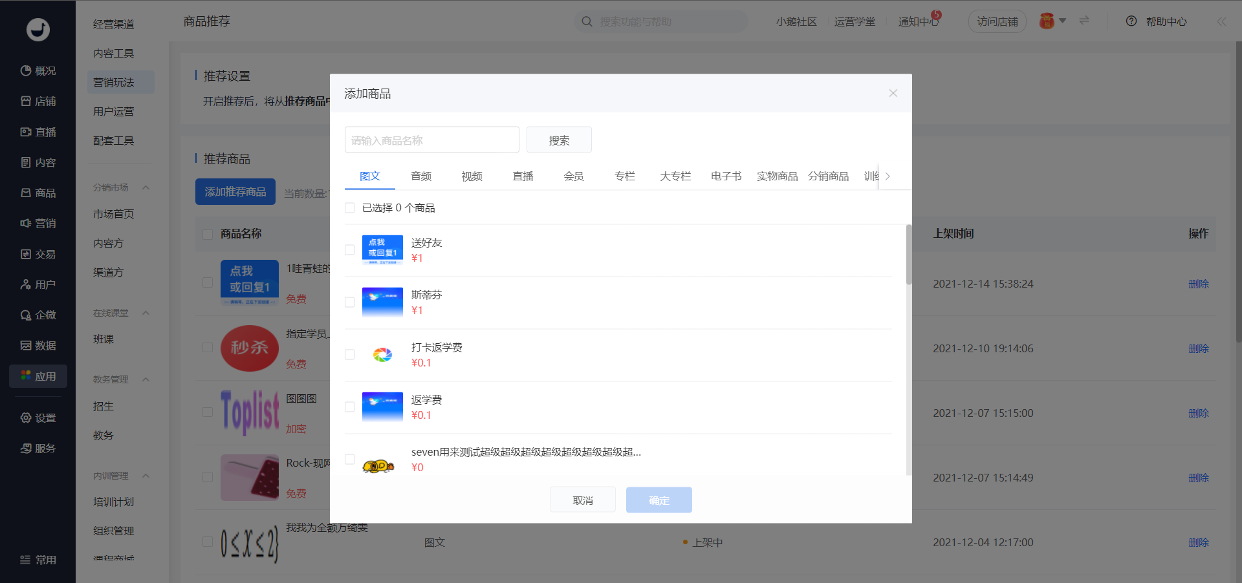The image size is (1242, 583).
Task: Switch to the 视频 tab
Action: point(472,176)
